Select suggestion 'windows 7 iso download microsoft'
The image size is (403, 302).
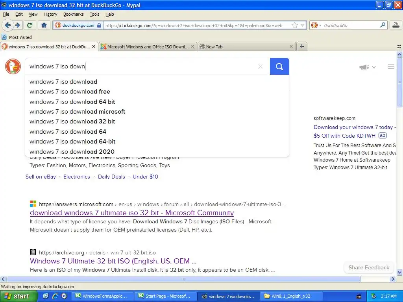(x=157, y=112)
